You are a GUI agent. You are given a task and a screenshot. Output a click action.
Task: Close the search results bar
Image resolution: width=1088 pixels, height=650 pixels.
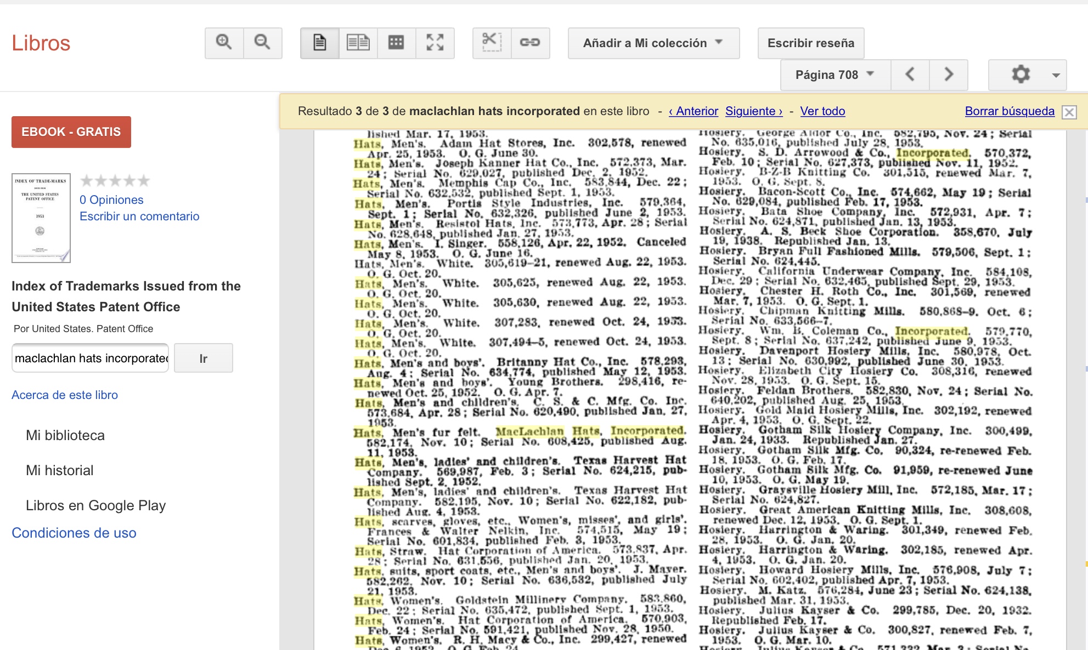(1069, 112)
